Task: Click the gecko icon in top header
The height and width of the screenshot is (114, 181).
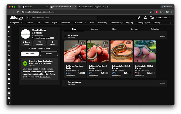Action: [139, 18]
